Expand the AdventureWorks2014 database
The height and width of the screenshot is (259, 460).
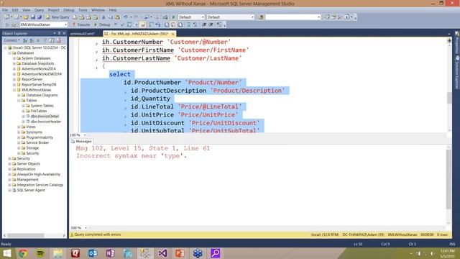[x=14, y=69]
